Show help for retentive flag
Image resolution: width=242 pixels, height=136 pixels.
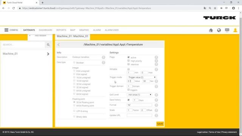pyautogui.click(x=156, y=64)
